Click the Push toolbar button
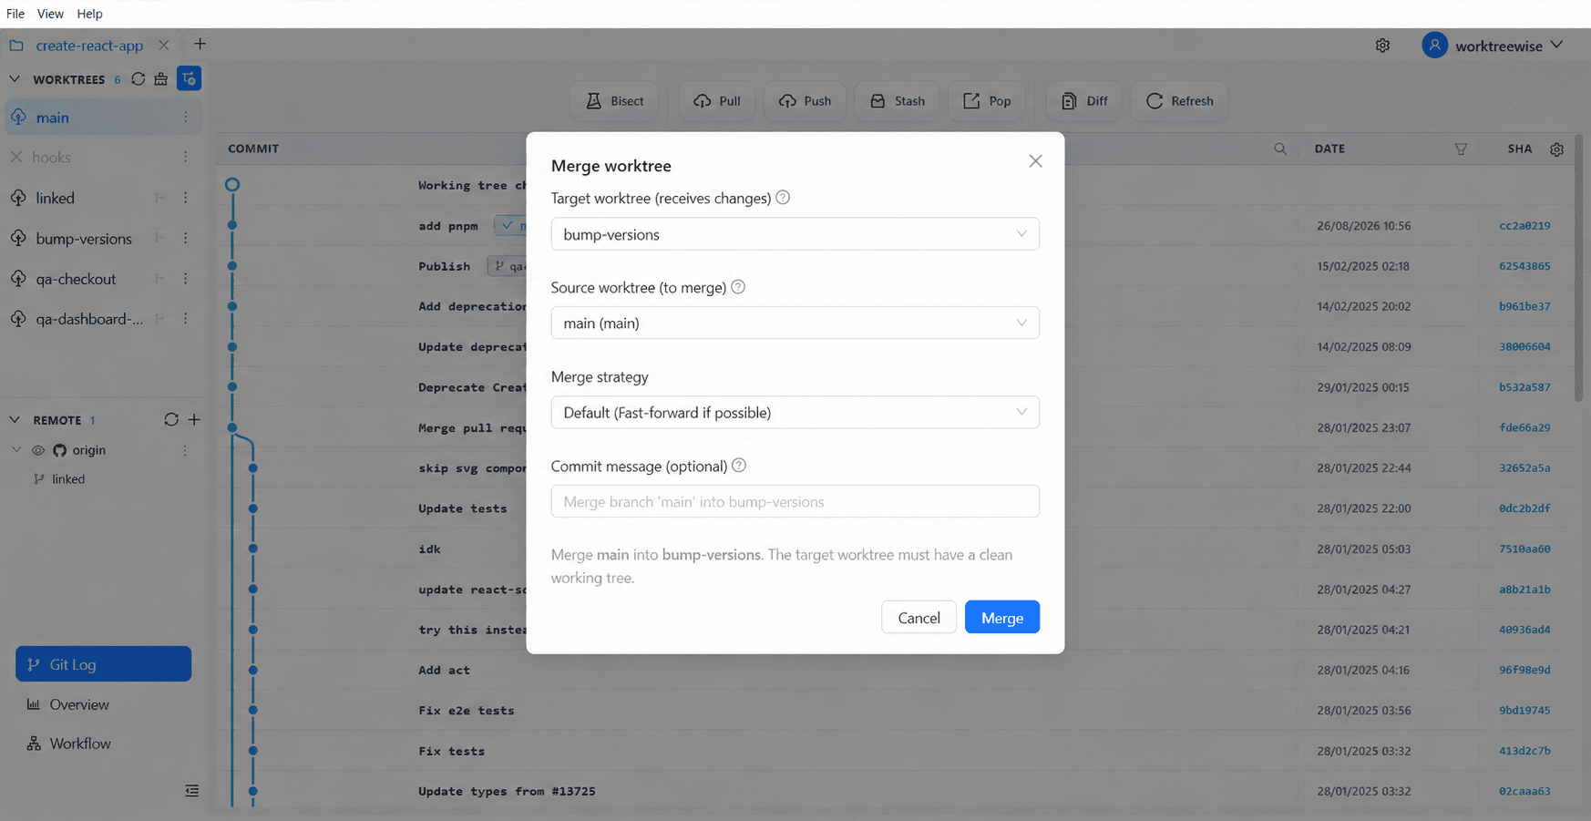1591x821 pixels. coord(805,101)
